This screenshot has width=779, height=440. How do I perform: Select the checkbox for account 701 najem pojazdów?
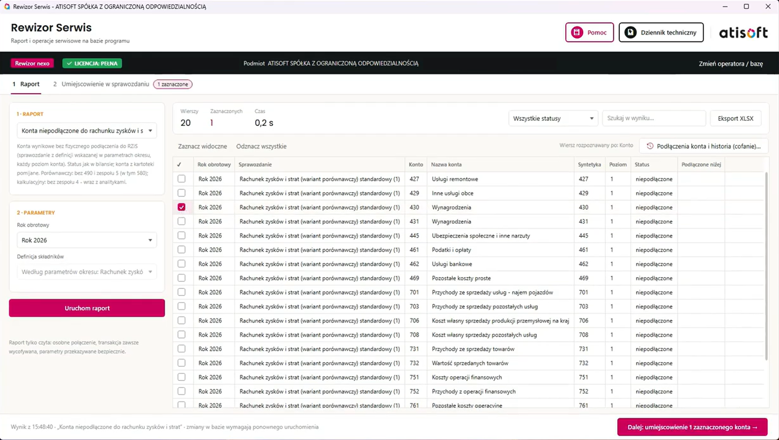[x=181, y=292]
